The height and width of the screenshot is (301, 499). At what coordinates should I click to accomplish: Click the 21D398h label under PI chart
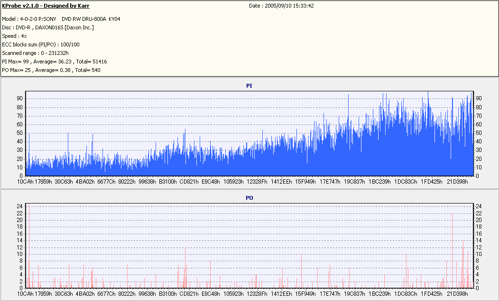[x=457, y=182]
